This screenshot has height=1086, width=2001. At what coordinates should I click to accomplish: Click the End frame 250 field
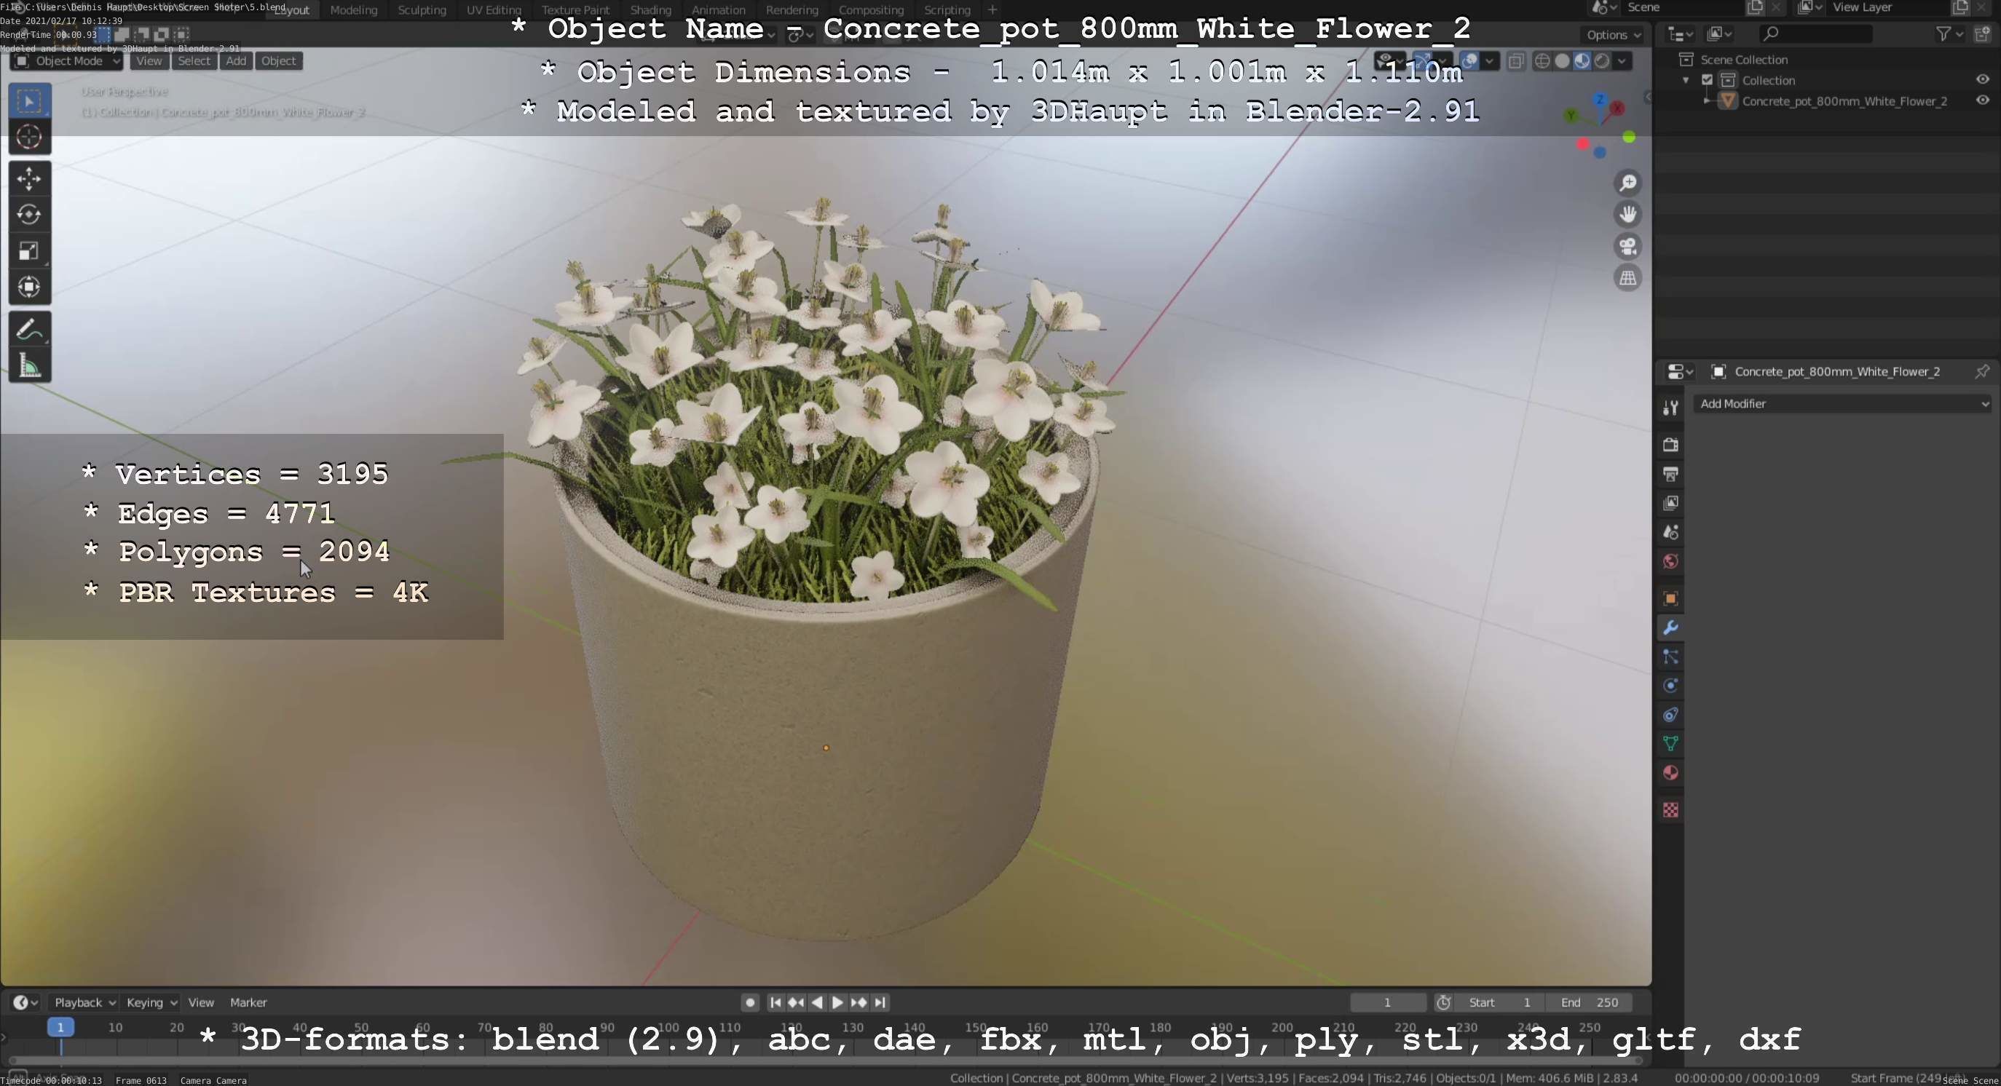click(x=1589, y=1003)
